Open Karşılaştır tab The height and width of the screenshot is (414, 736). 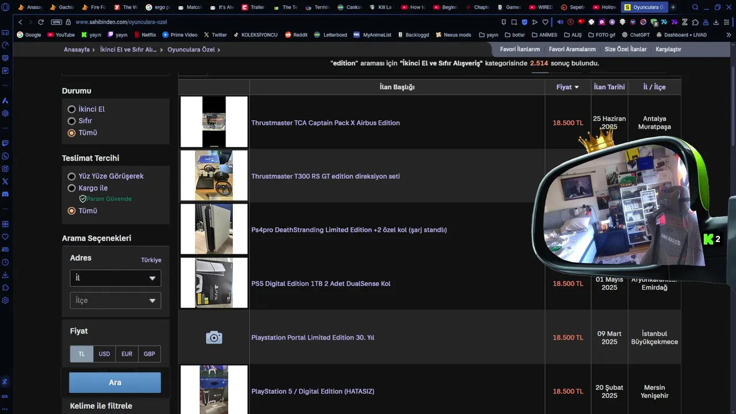click(x=668, y=49)
